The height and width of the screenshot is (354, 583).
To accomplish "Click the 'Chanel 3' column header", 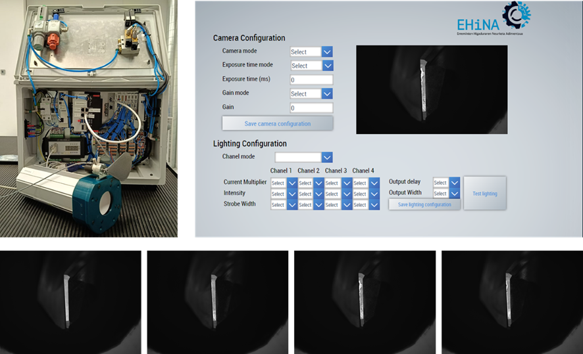I will tap(336, 171).
